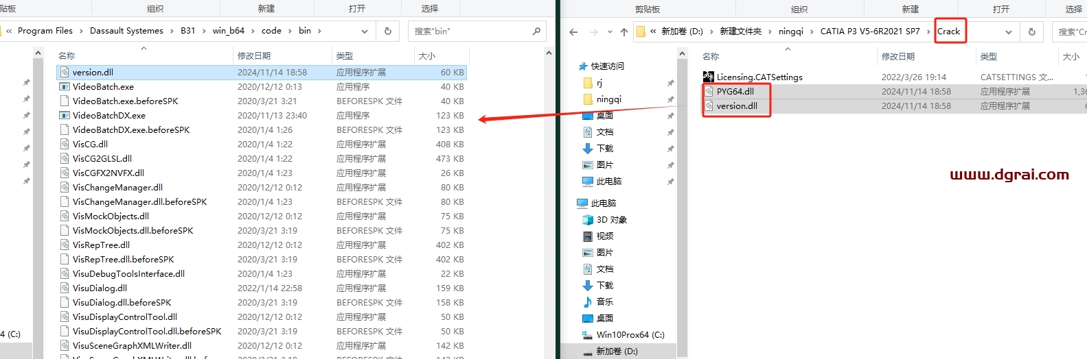This screenshot has width=1087, height=359.
Task: Click the 快速访问 star icon
Action: [x=584, y=66]
